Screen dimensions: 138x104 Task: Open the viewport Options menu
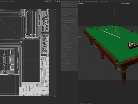click(x=97, y=1)
